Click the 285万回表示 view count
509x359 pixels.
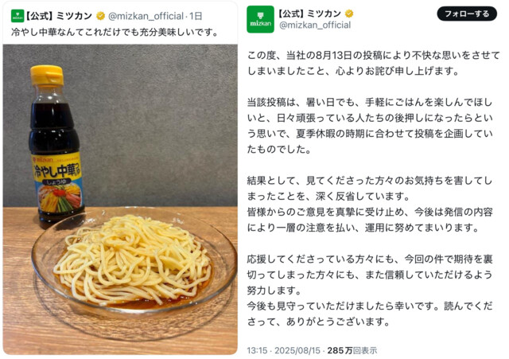pos(352,350)
